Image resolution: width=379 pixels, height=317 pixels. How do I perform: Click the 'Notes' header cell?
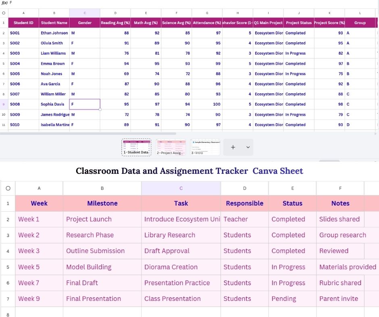click(340, 203)
